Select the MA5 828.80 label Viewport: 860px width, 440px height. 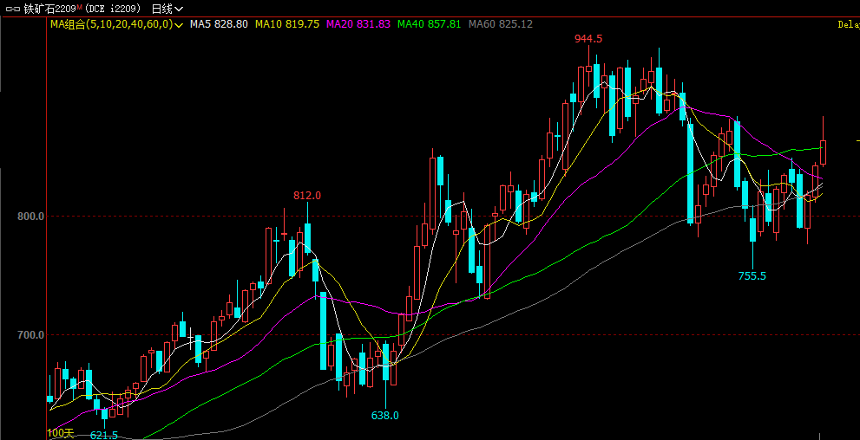point(219,24)
